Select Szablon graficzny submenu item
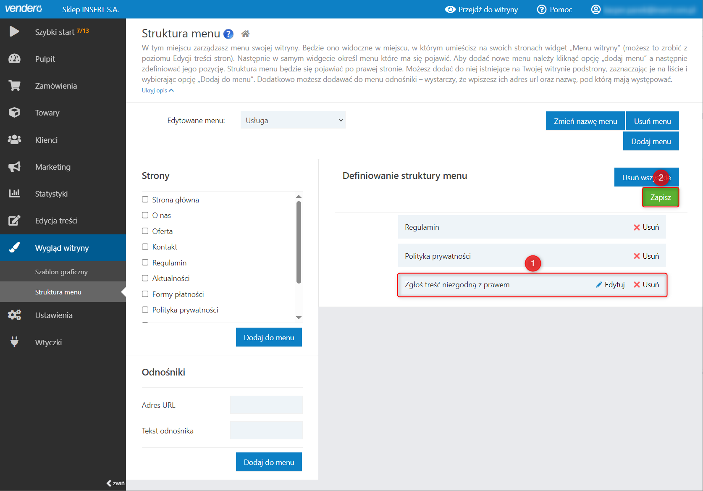The height and width of the screenshot is (491, 703). pyautogui.click(x=63, y=272)
